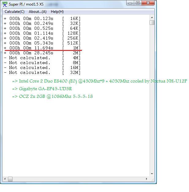This screenshot has width=189, height=192.
Task: Click the 128K result row 01.114s
Action: (42, 33)
